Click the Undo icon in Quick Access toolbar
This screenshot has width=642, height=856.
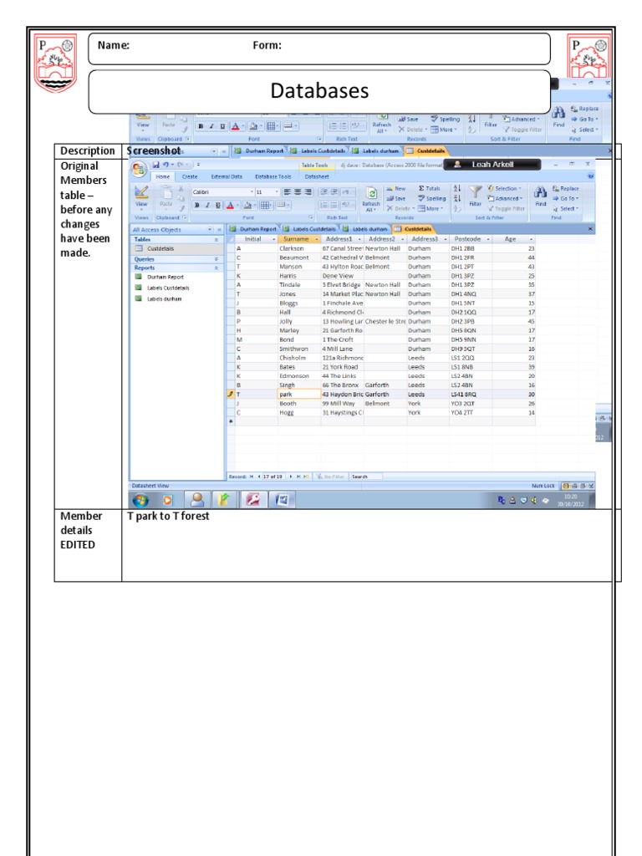(x=166, y=165)
